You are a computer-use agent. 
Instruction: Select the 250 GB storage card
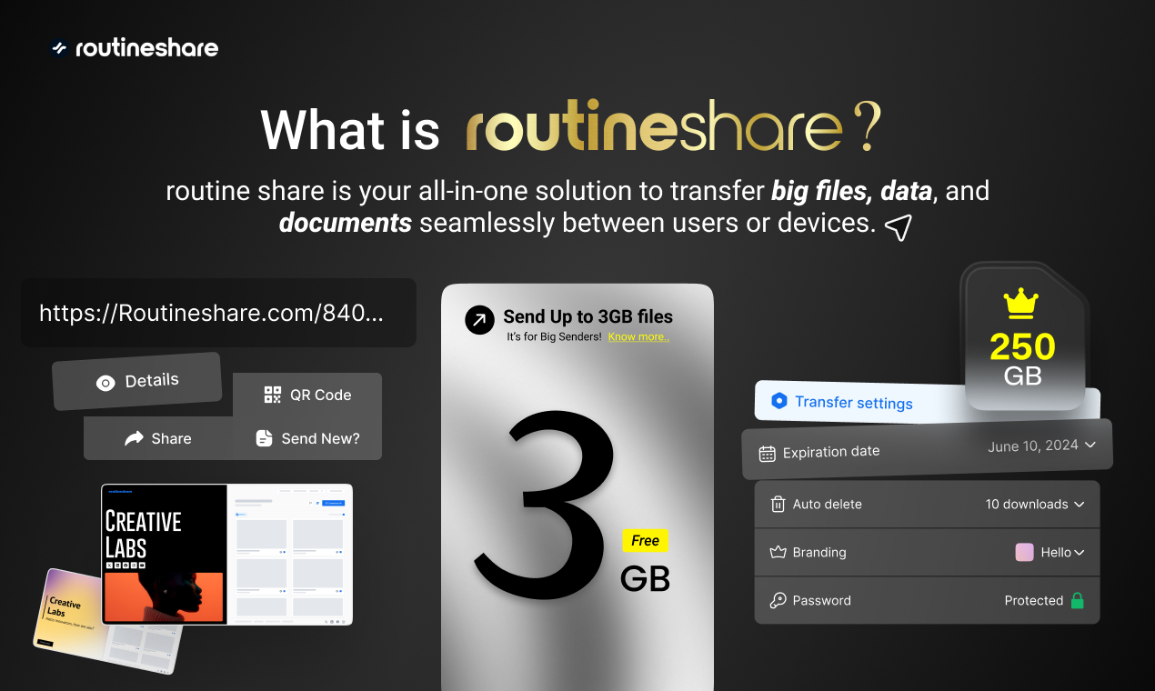(1024, 337)
